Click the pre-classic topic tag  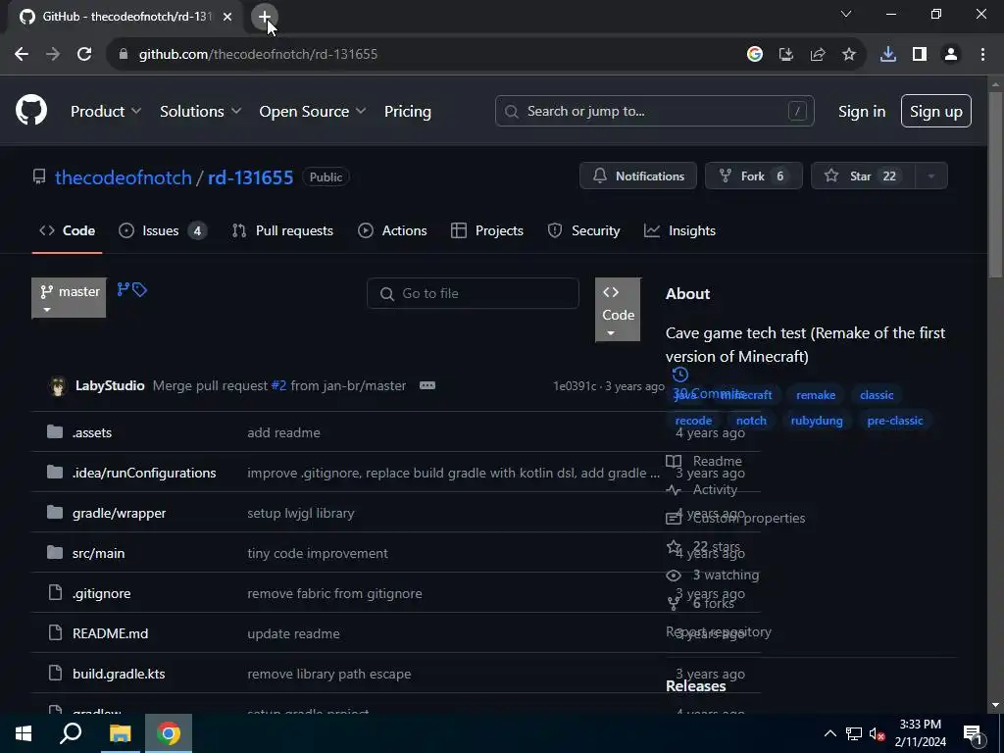tap(895, 421)
